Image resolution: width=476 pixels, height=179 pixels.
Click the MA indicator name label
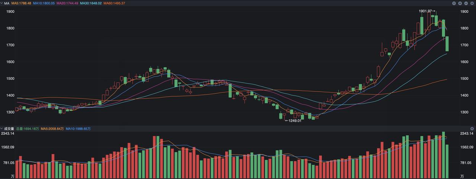[7, 3]
